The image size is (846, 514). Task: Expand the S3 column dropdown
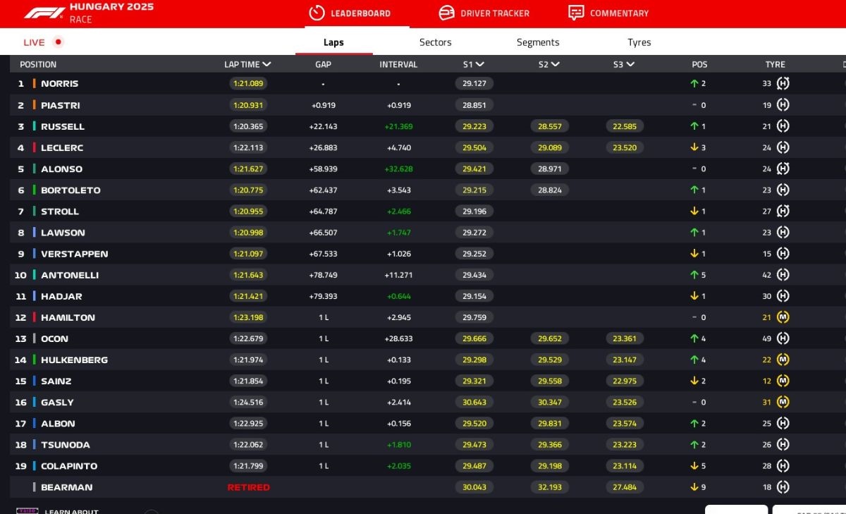630,64
